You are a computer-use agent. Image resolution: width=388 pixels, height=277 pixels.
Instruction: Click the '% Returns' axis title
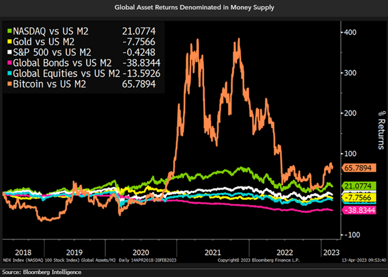[x=376, y=132]
